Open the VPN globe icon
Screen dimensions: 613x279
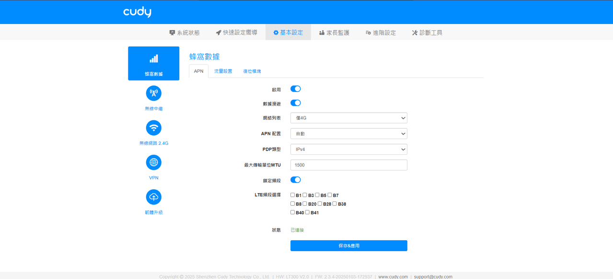[x=154, y=163]
